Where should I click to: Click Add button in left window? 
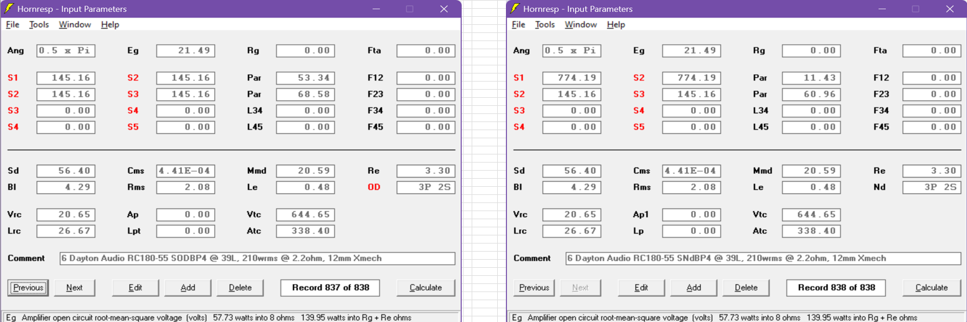coord(188,288)
